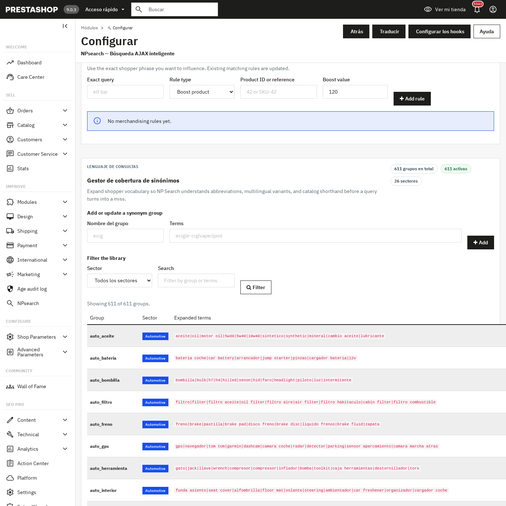This screenshot has width=506, height=506.
Task: Click the Traducir button
Action: (389, 31)
